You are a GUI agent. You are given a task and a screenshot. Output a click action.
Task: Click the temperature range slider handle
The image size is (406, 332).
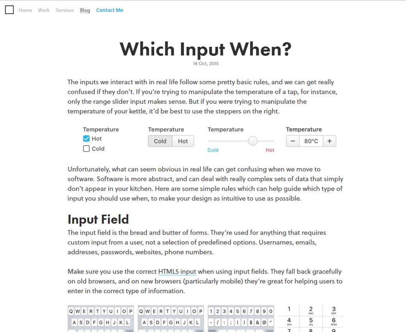click(x=253, y=141)
